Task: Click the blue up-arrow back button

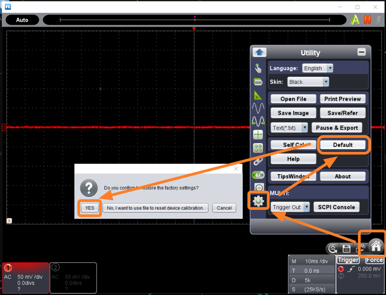Action: [259, 52]
